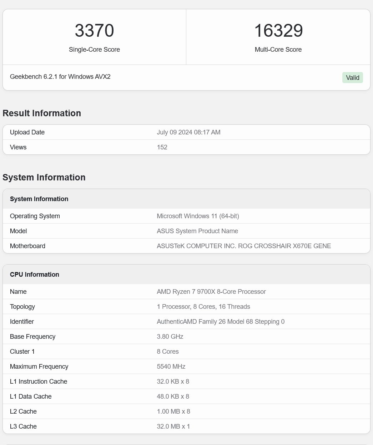373x445 pixels.
Task: Click the Views count 152
Action: 162,147
